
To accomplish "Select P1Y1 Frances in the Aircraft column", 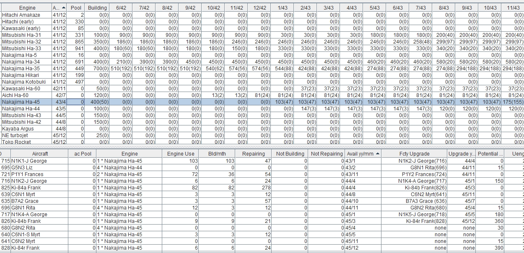I will coord(40,174).
